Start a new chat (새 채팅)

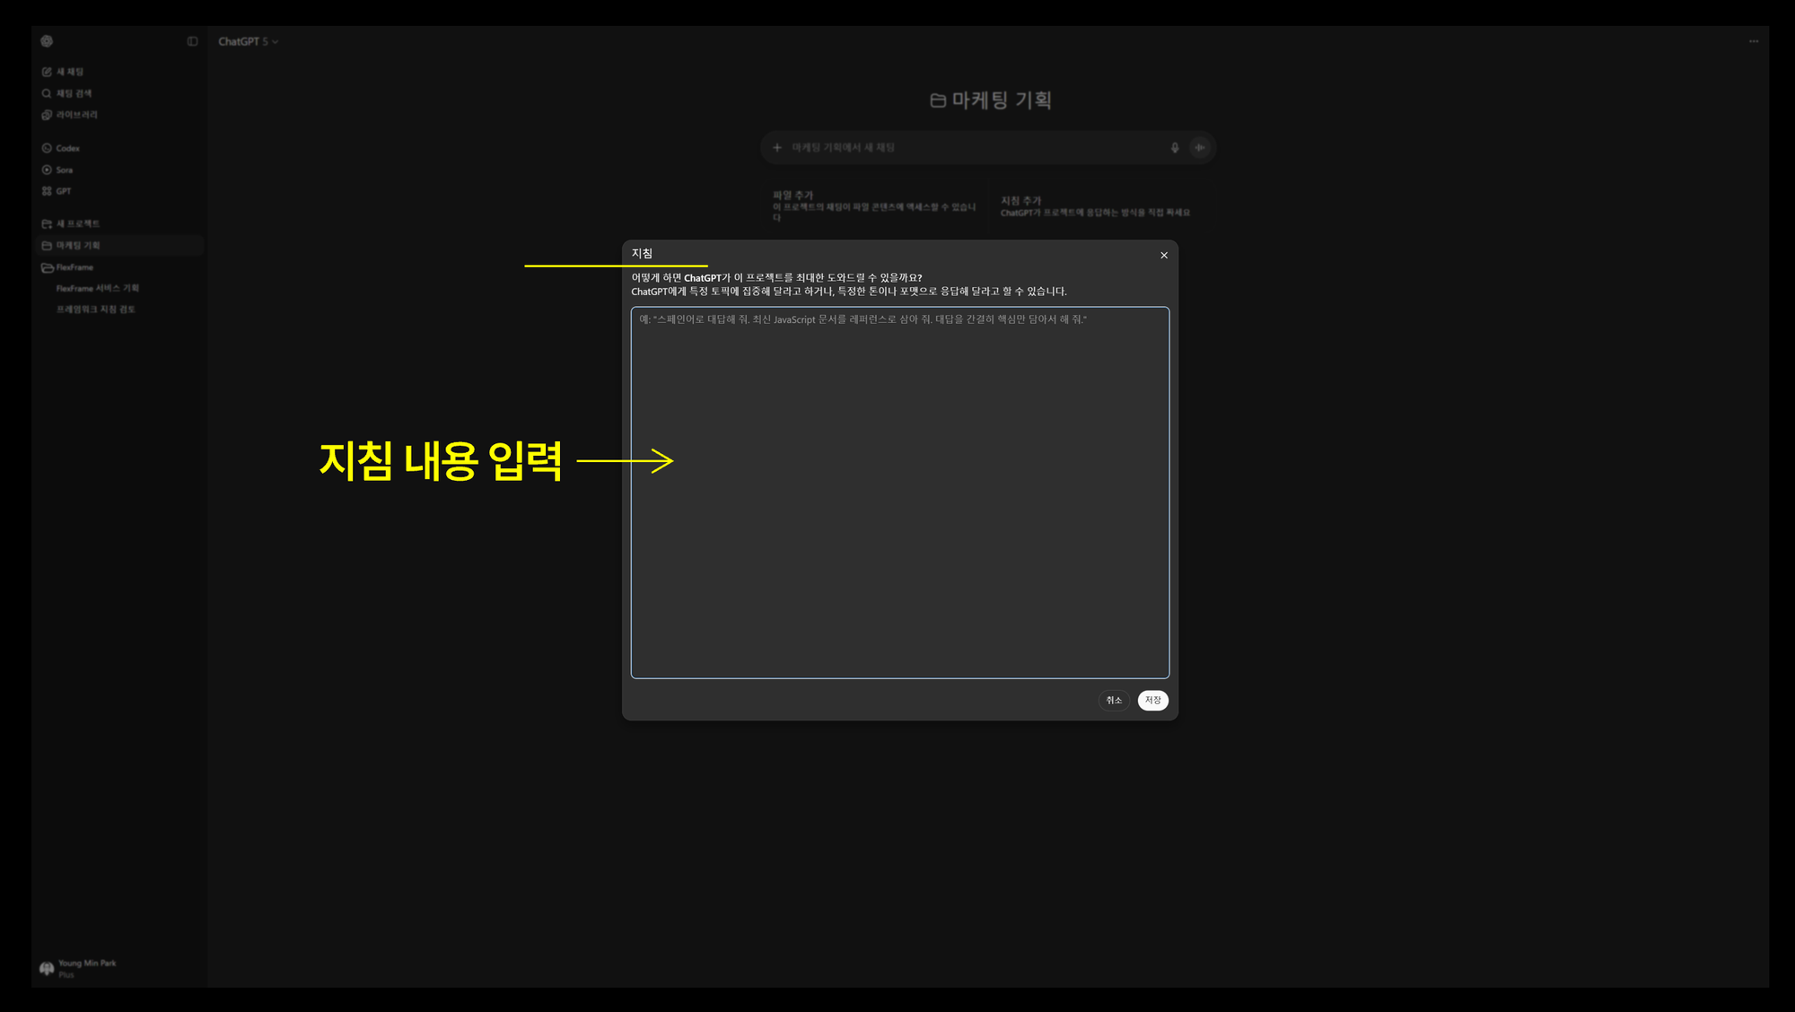(70, 72)
